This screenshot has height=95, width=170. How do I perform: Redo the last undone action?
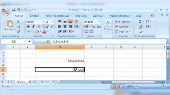pos(26,10)
